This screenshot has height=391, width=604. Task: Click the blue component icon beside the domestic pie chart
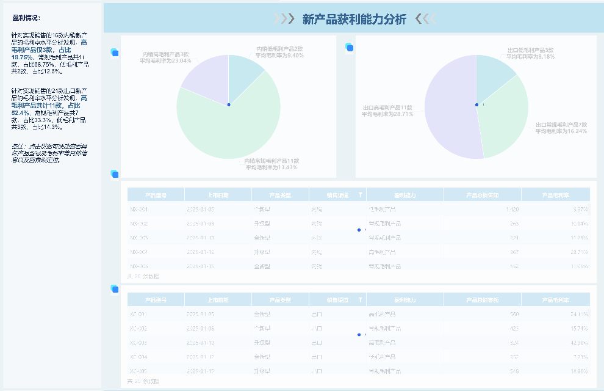(x=114, y=53)
